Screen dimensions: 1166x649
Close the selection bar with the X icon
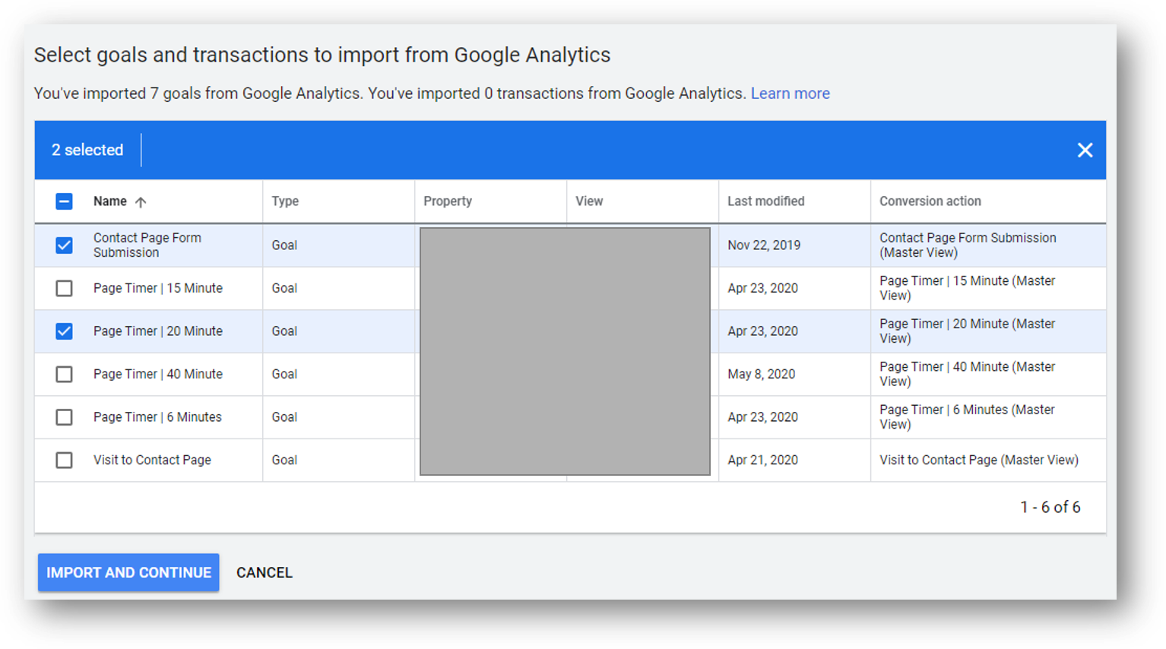point(1085,150)
